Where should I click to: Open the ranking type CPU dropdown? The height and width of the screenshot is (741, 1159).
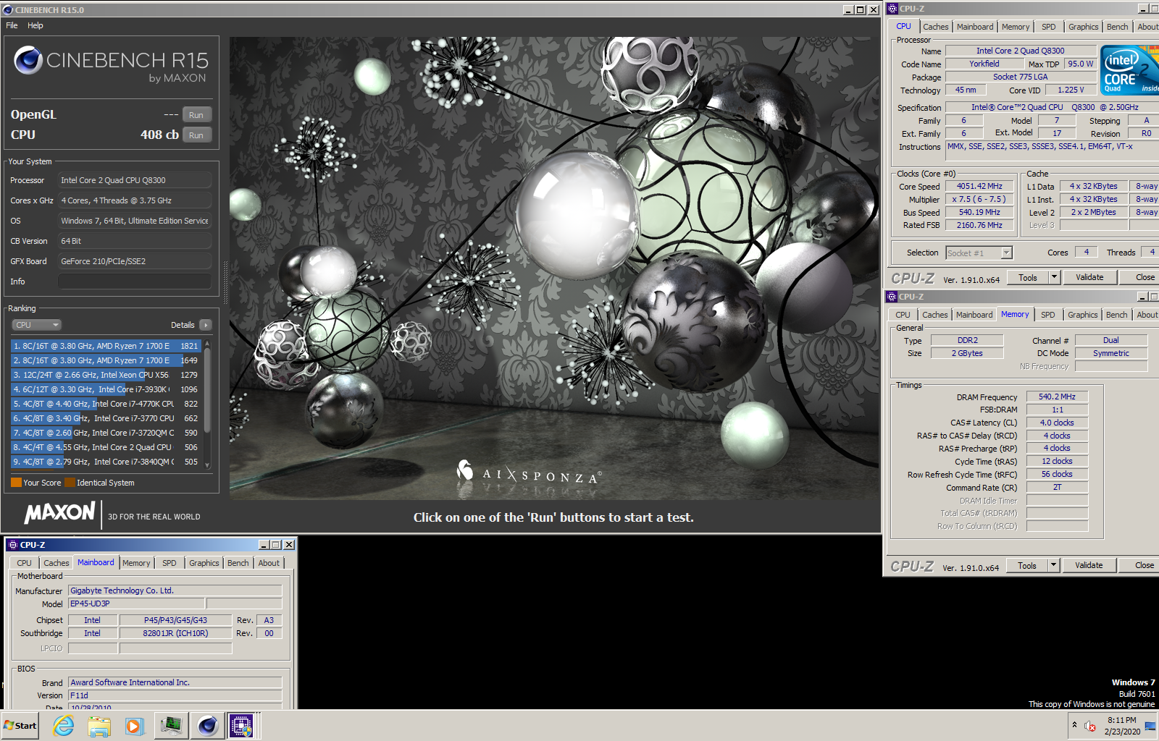[36, 325]
